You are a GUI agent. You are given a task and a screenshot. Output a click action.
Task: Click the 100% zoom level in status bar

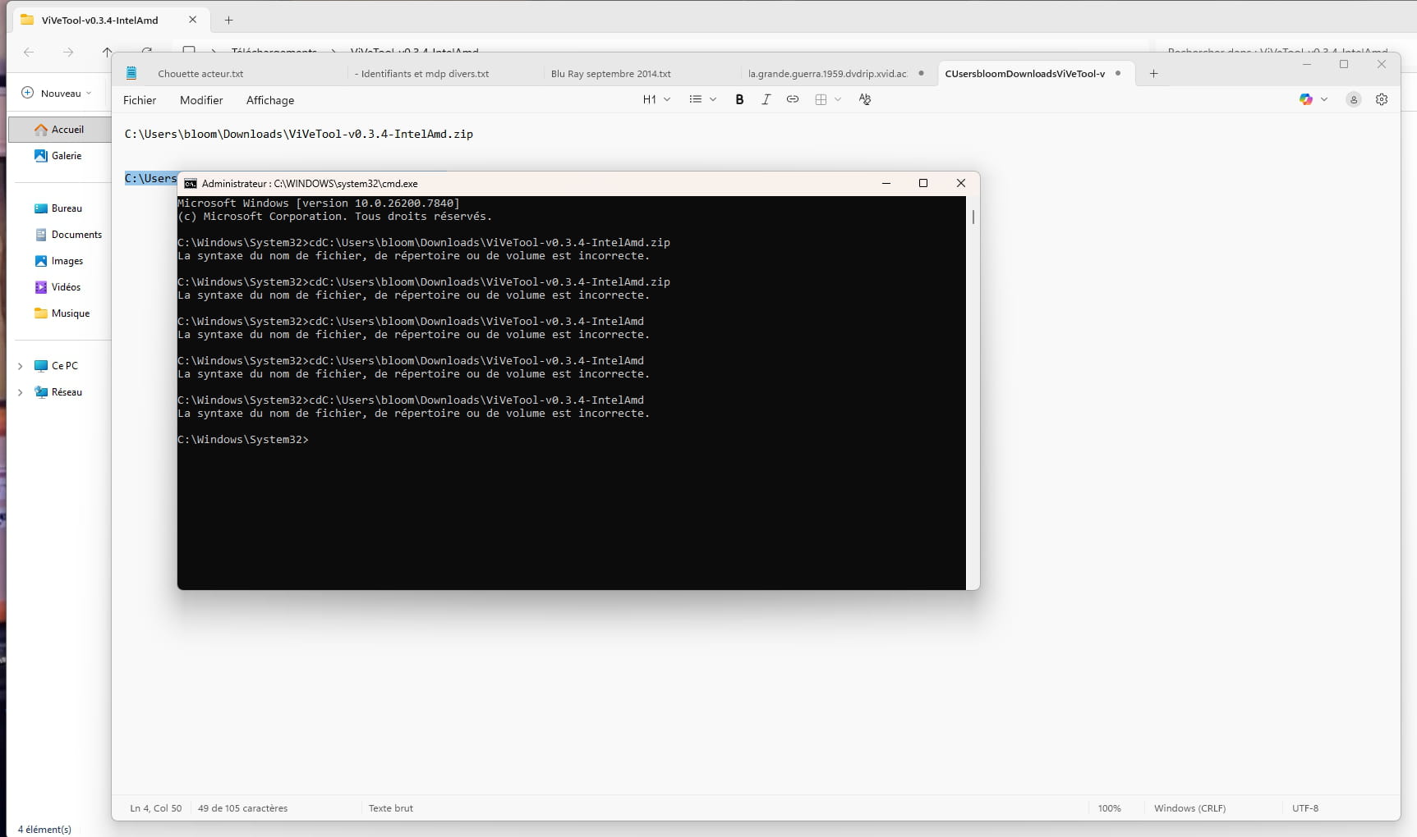[1110, 808]
